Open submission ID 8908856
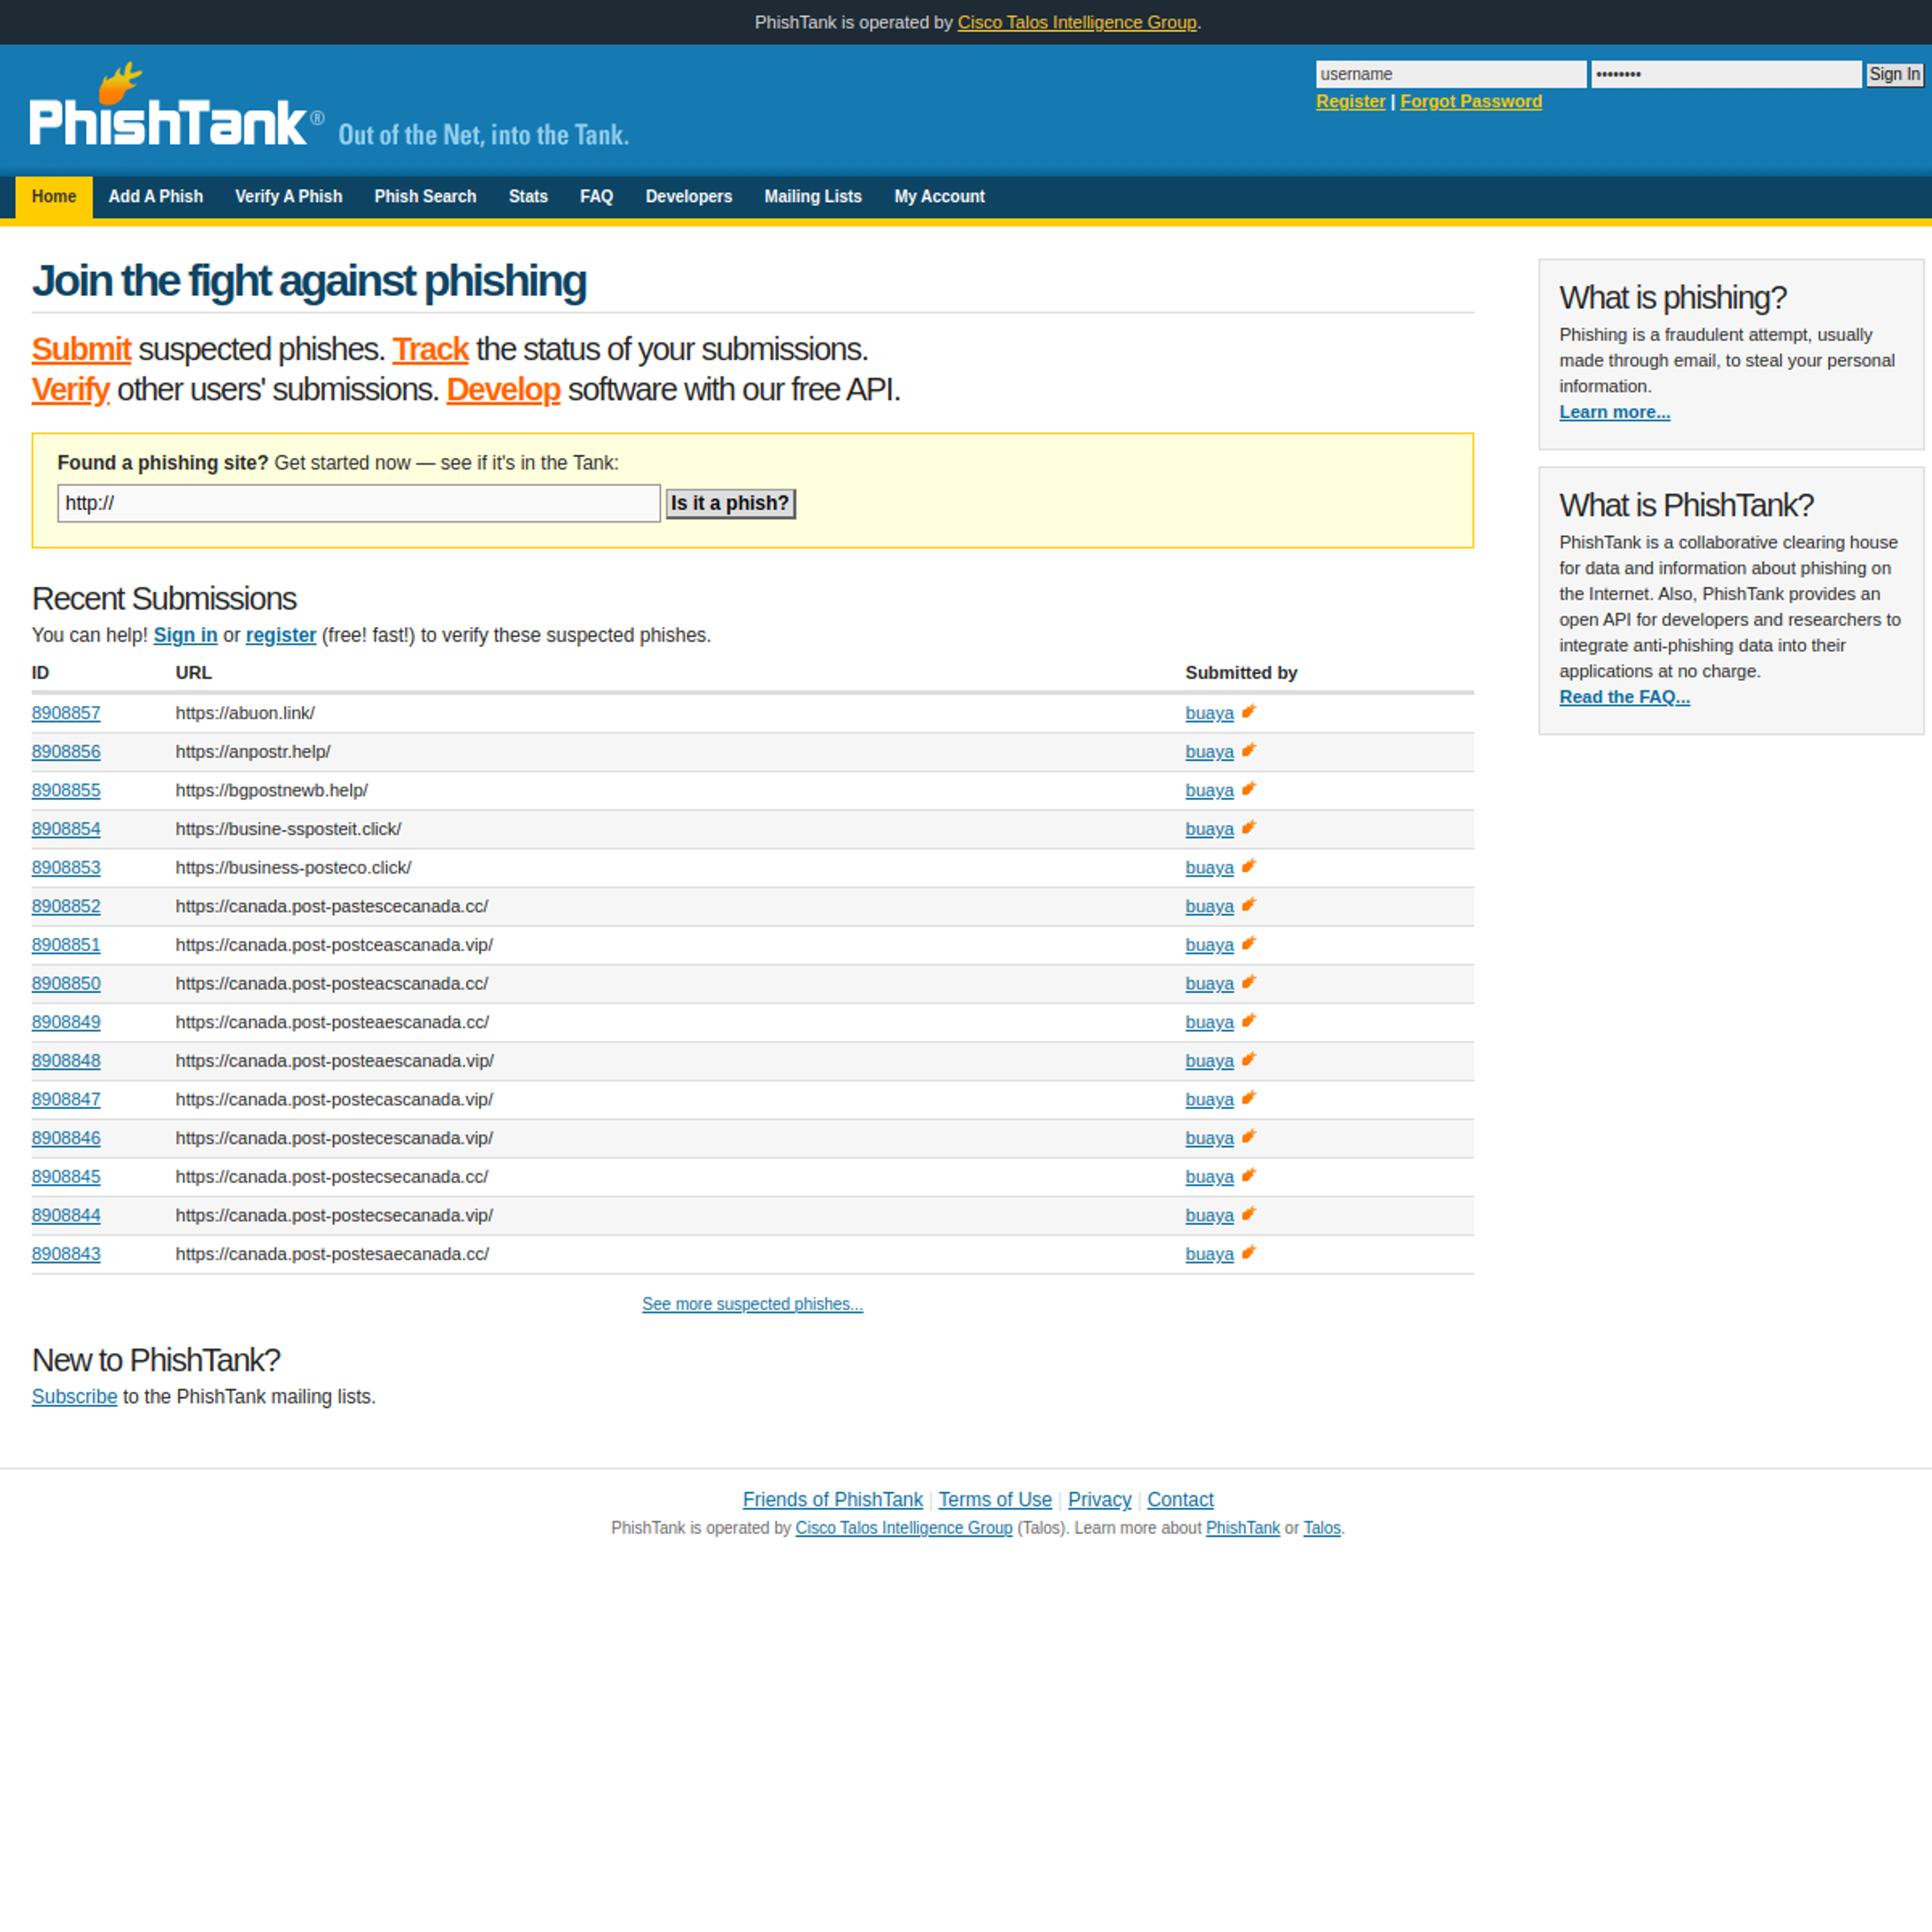 pos(66,752)
